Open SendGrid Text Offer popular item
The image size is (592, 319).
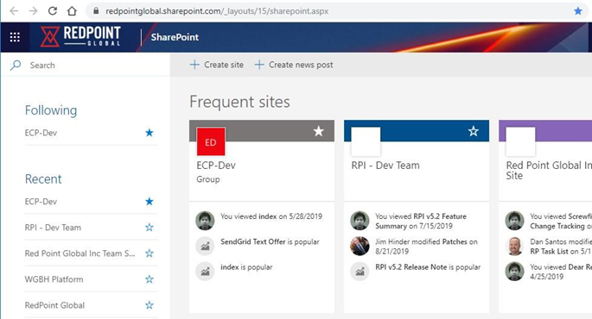tap(270, 241)
